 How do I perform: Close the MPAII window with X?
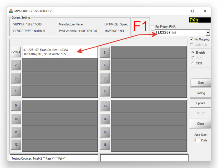[x=205, y=11]
